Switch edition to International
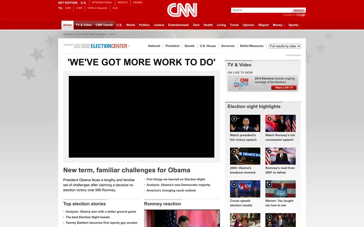 click(102, 3)
